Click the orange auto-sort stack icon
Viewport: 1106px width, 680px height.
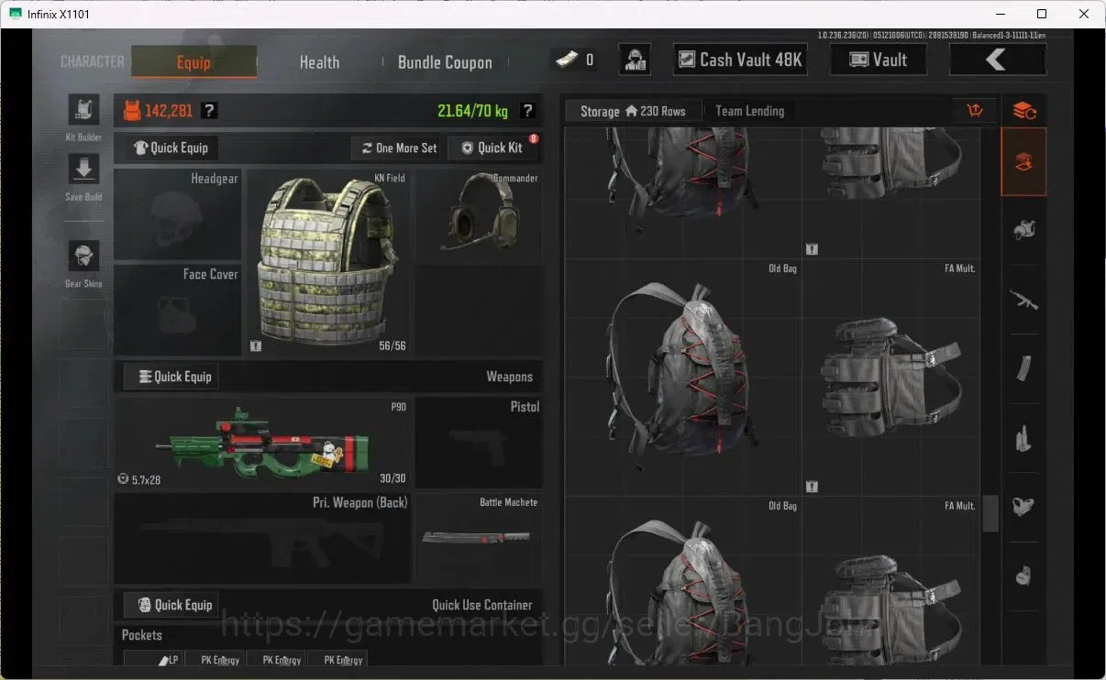point(1023,111)
